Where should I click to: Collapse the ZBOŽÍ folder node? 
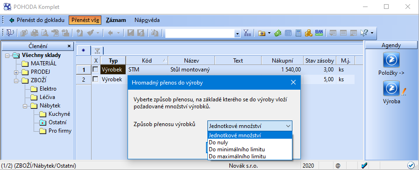pos(16,80)
